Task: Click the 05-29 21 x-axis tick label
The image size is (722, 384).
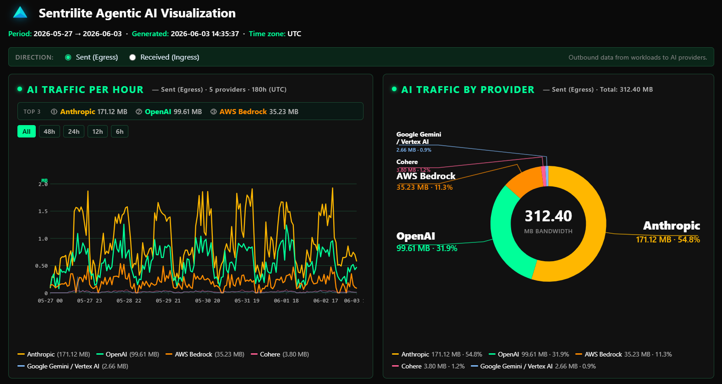Action: click(x=168, y=301)
